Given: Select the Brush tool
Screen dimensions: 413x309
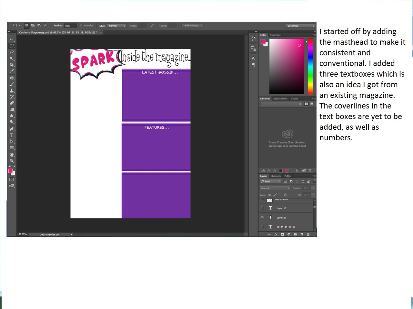Looking at the screenshot, I should tap(12, 84).
